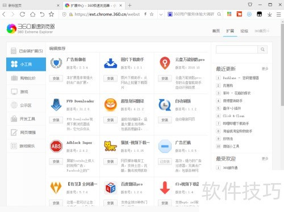The width and height of the screenshot is (284, 212).
Task: Click the 百度翻译pro cube icon
Action: tap(111, 188)
